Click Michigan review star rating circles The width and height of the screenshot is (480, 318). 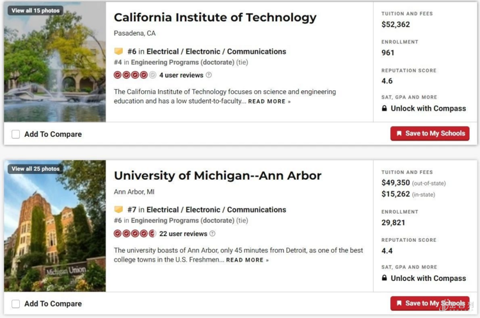click(135, 234)
